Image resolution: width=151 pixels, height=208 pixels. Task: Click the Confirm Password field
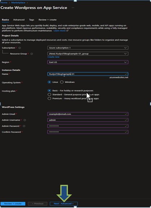point(88,132)
